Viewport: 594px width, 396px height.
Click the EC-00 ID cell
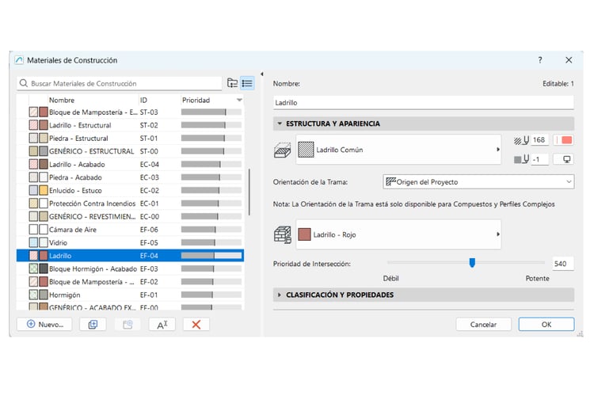(x=150, y=216)
